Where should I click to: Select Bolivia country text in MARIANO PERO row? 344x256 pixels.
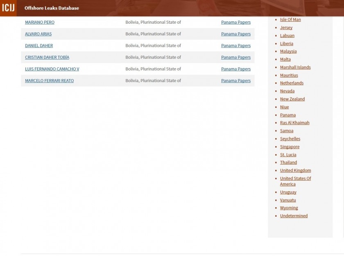pyautogui.click(x=153, y=22)
